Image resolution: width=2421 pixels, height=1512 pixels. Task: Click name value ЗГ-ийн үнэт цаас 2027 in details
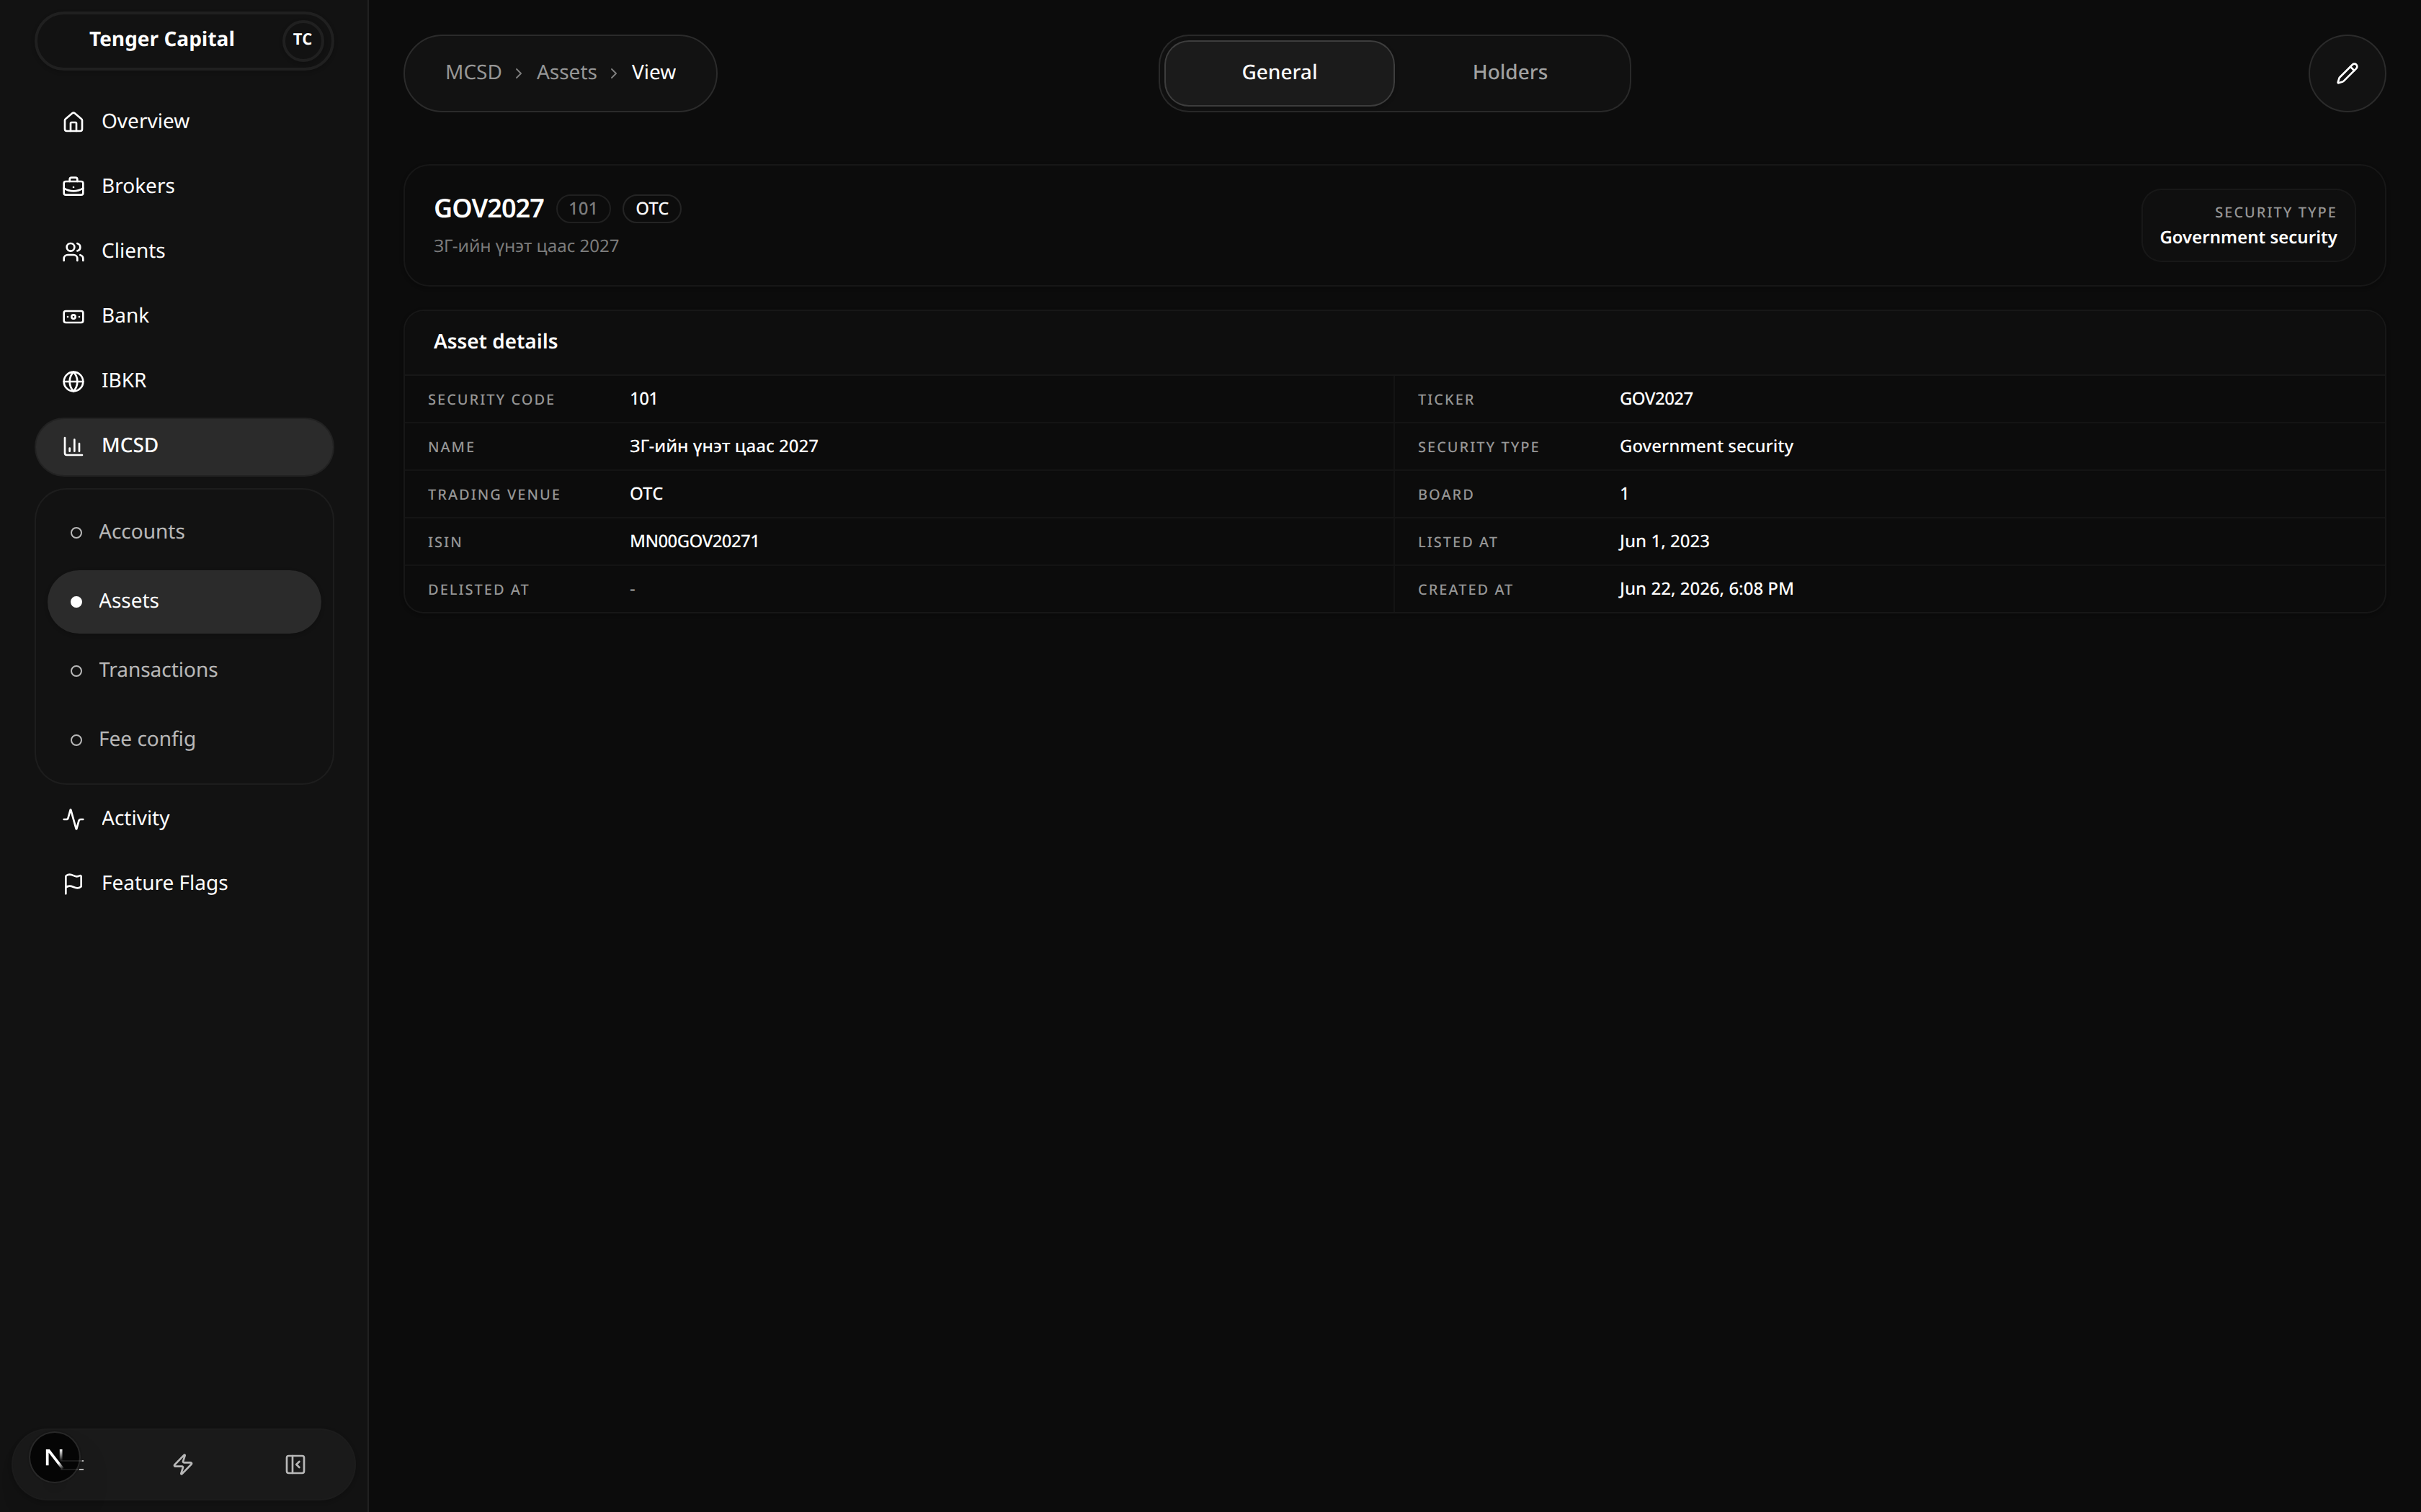click(x=723, y=447)
